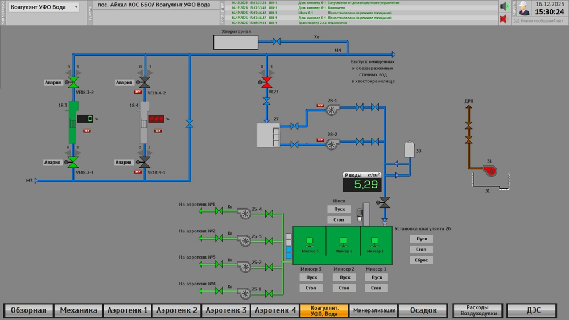Viewport: 569px width, 320px height.
Task: Select gray valve VE18.4-1
Action: pyautogui.click(x=145, y=162)
